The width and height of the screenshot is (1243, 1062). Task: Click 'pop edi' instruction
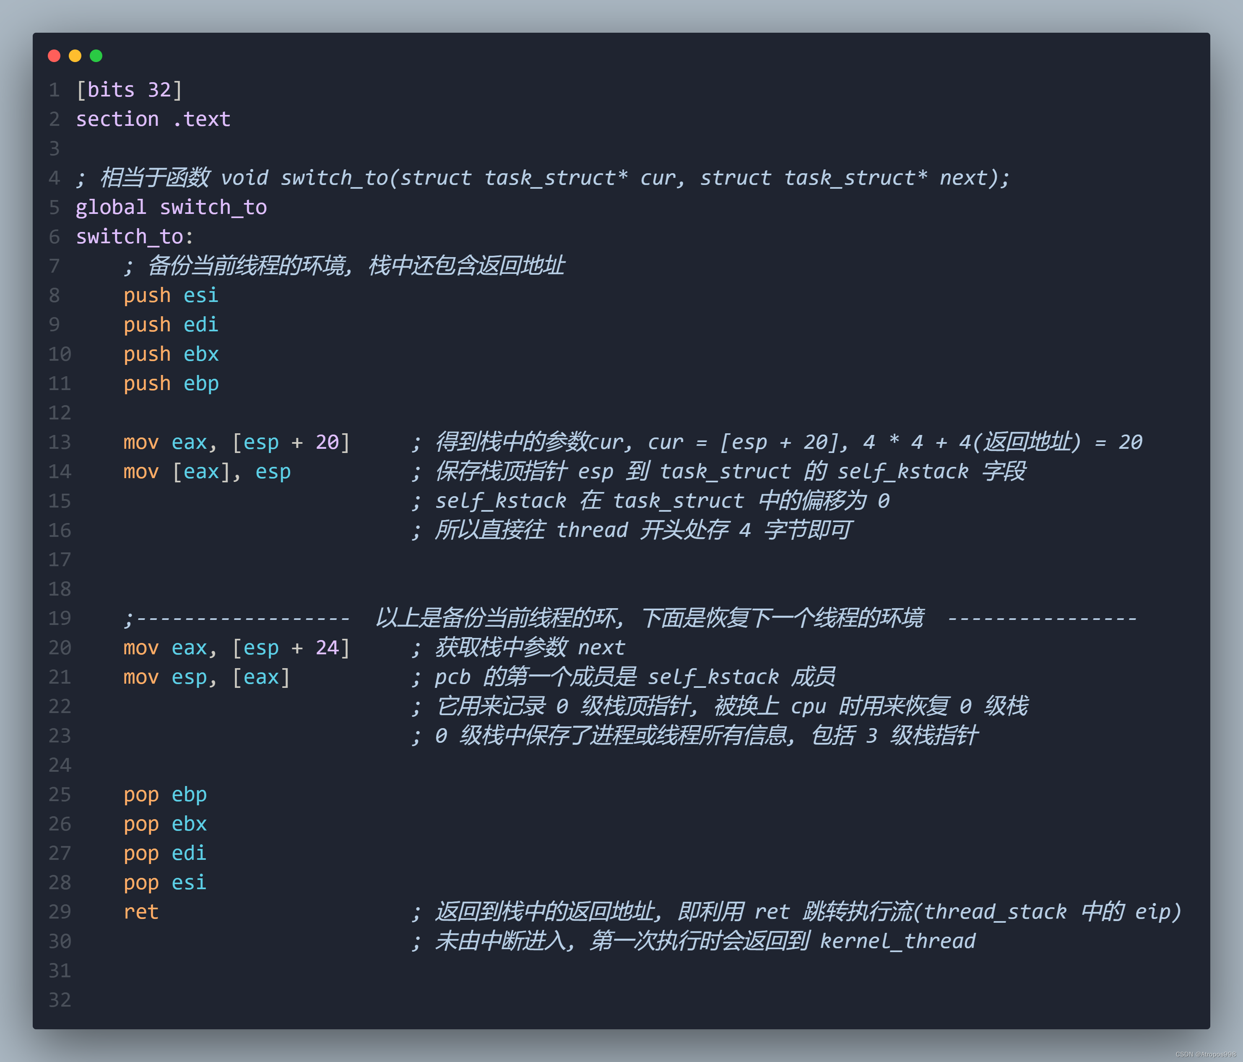[x=165, y=853]
